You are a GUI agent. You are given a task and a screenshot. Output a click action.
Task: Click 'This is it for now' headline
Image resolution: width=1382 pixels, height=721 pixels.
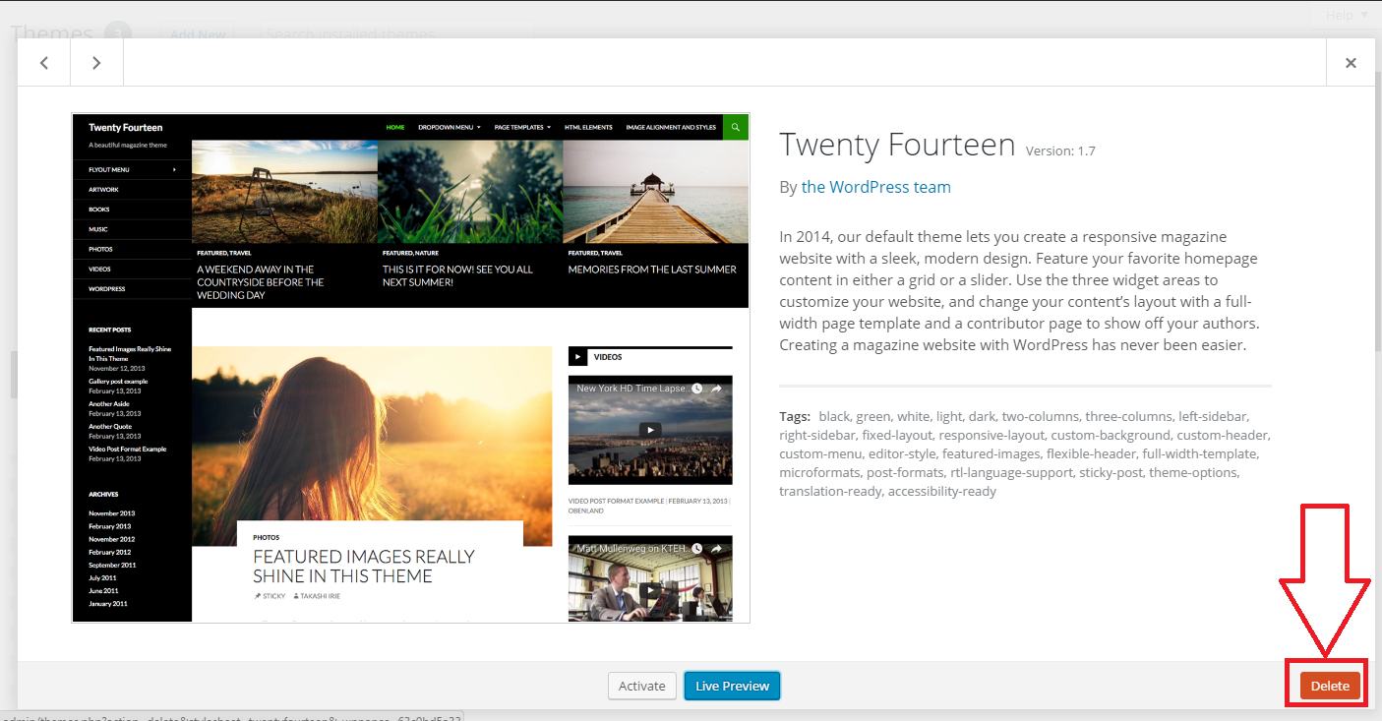(457, 275)
